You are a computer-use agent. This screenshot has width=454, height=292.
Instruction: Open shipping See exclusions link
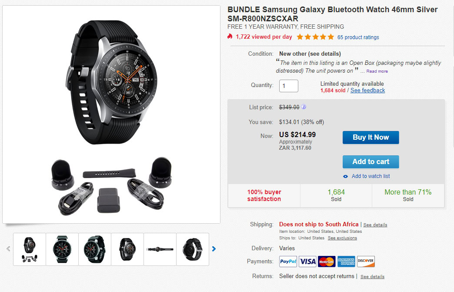coord(342,238)
